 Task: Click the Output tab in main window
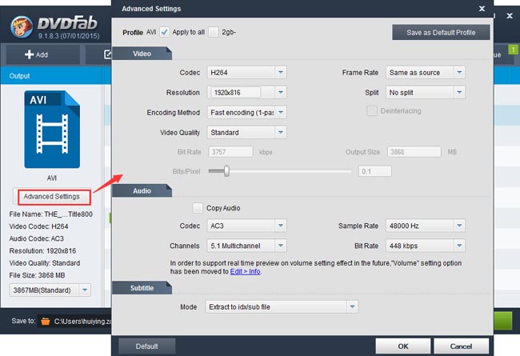coord(19,76)
